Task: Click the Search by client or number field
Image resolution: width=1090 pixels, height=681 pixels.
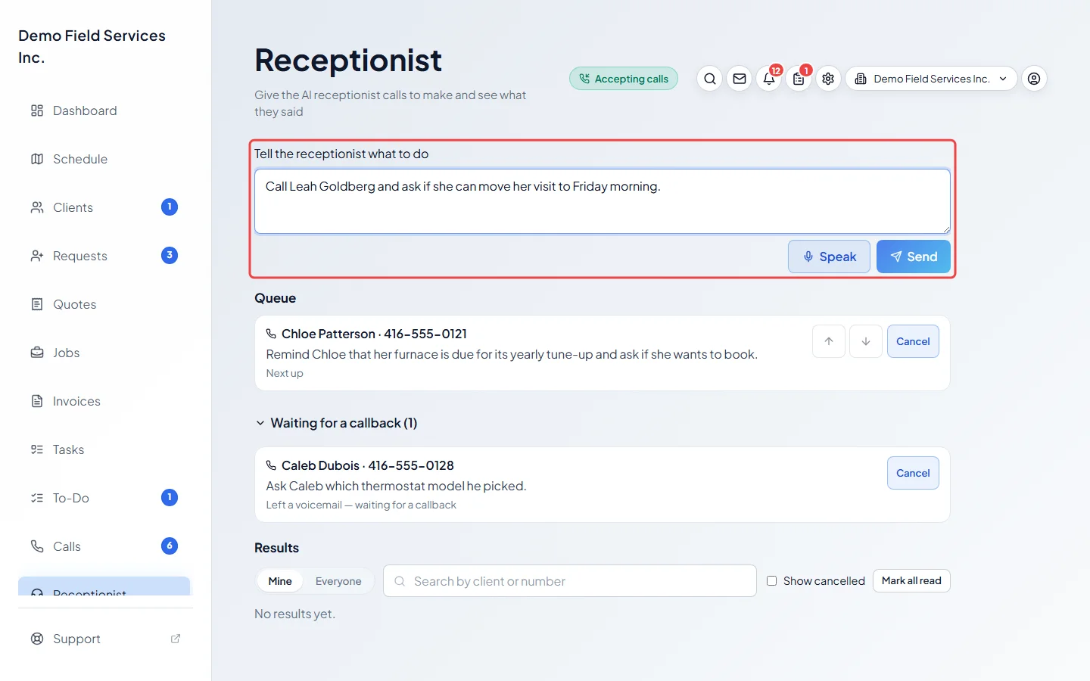Action: click(x=570, y=581)
